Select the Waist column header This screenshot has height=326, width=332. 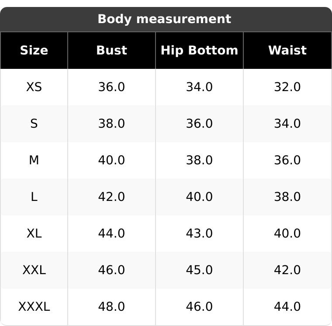(287, 51)
